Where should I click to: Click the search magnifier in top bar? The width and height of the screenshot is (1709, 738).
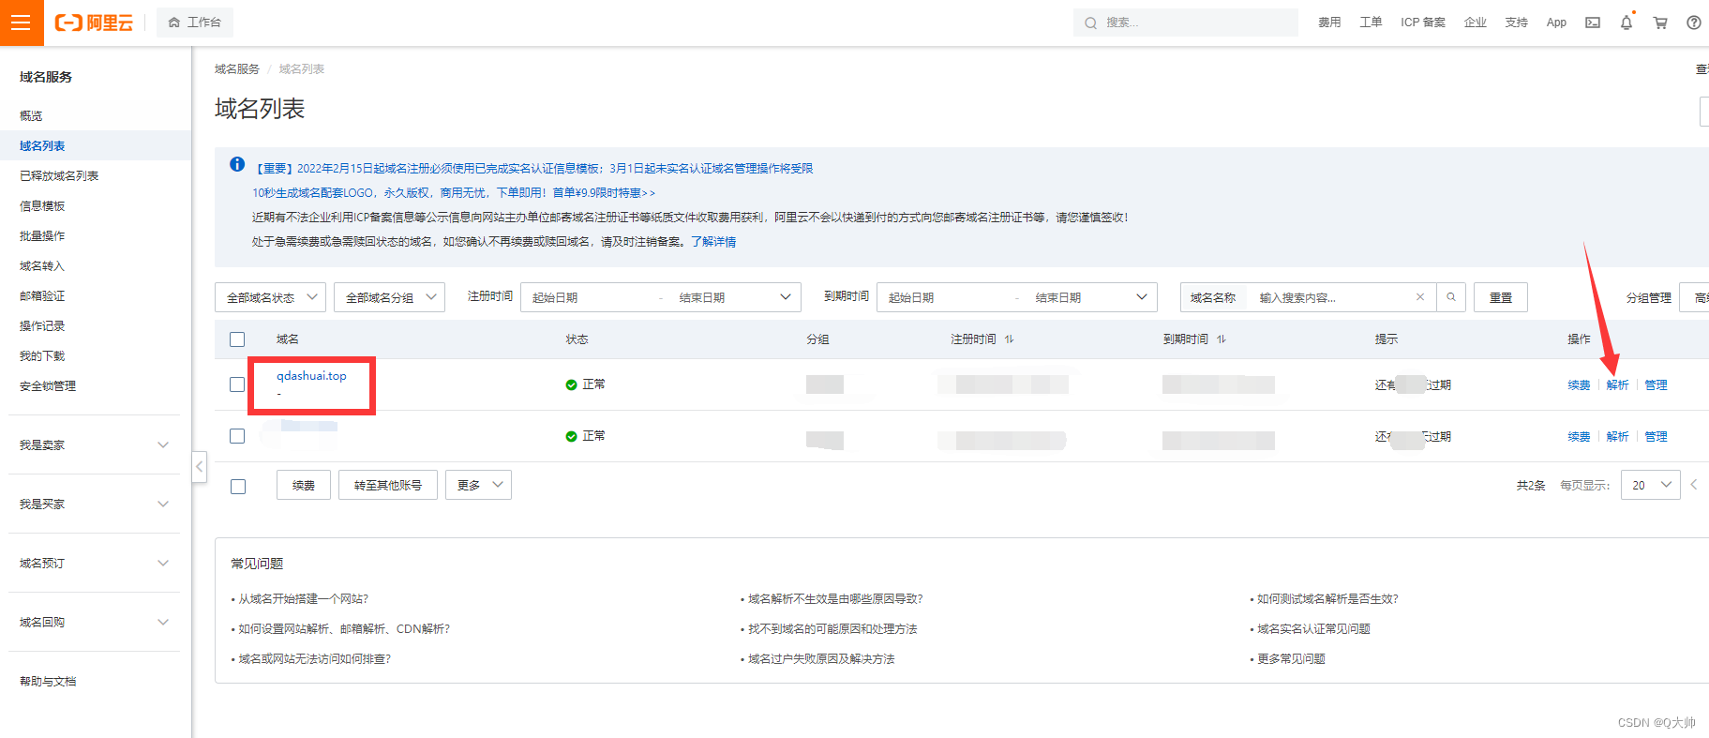point(1090,23)
